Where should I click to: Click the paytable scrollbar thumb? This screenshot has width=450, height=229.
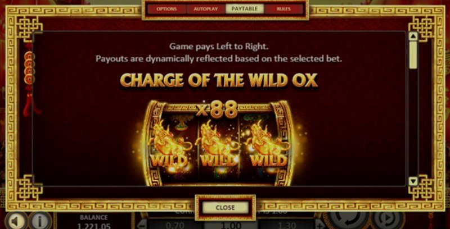pos(413,55)
